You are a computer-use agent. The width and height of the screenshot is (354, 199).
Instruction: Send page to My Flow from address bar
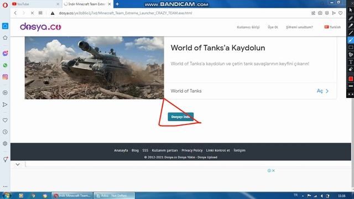[x=334, y=13]
